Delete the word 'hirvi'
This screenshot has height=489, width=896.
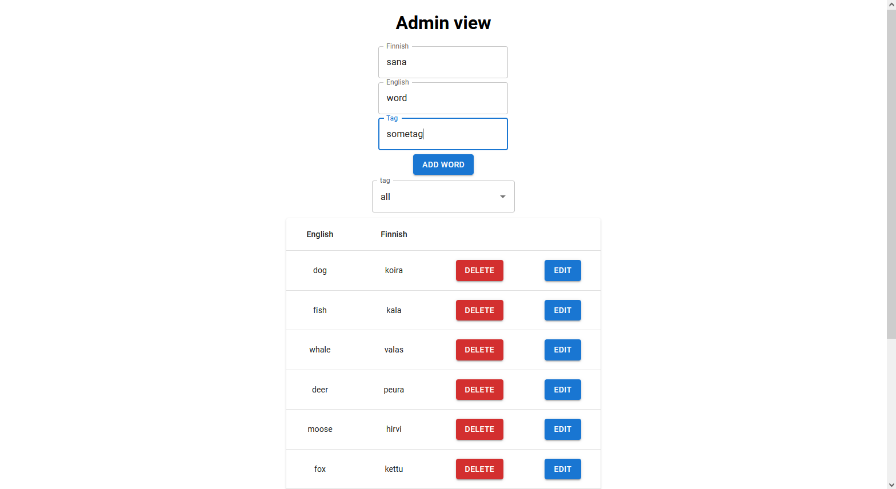tap(479, 429)
